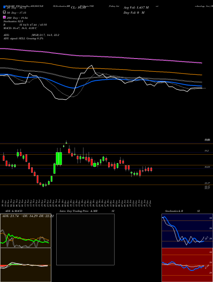Screen dimensions: 213x282
Task: Open the MACD histogram panel
Action: pos(26,265)
